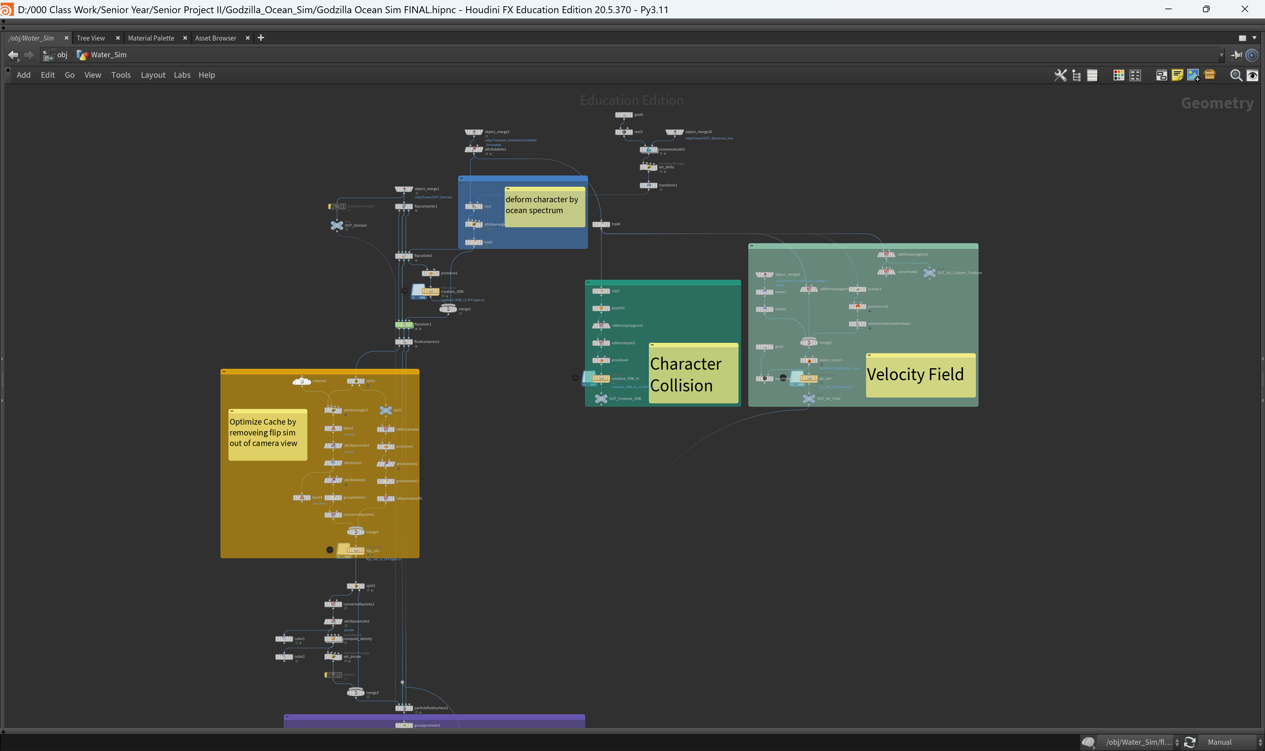
Task: Create a network box from toolbar icon
Action: 1162,75
